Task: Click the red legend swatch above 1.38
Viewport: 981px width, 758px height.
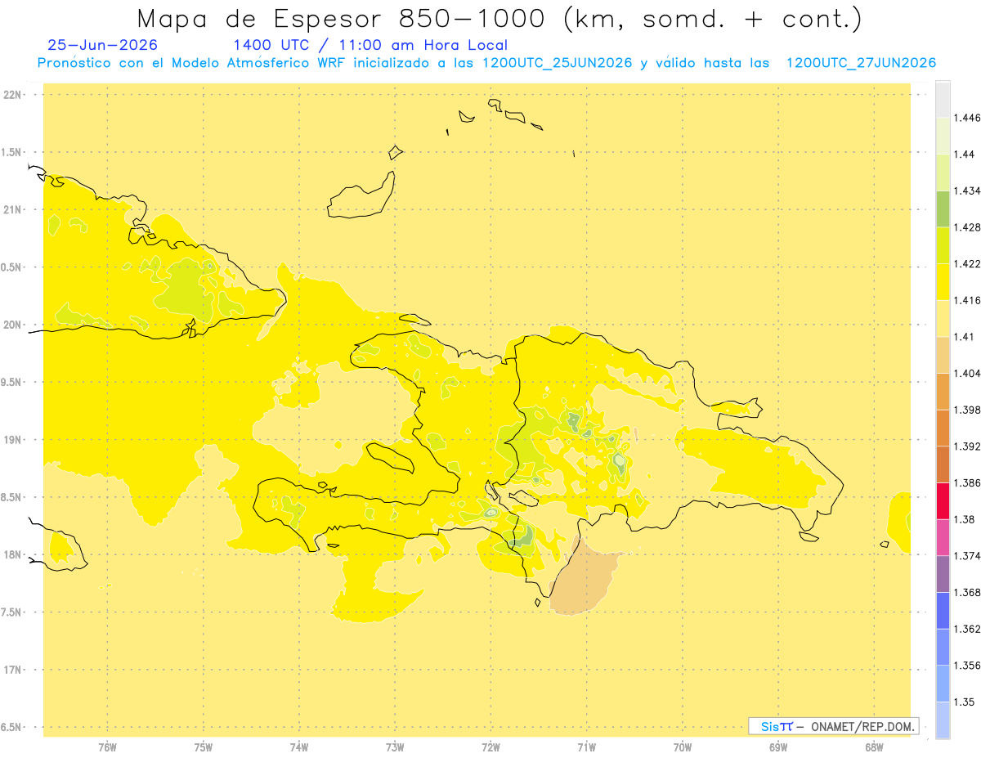Action: click(943, 500)
